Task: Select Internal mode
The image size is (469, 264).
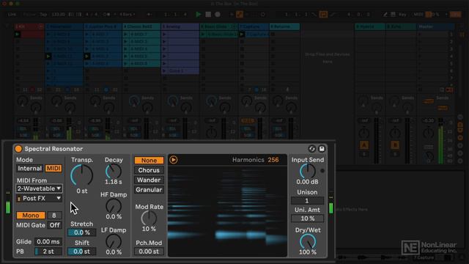Action: (x=29, y=169)
